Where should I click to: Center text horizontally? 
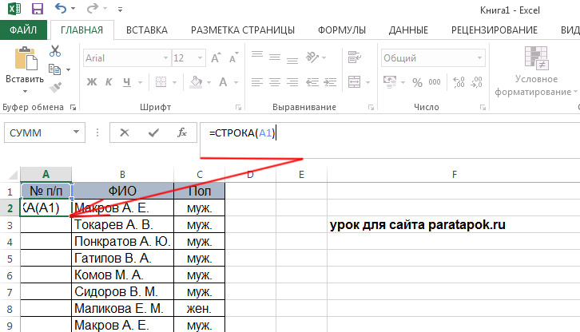[275, 81]
